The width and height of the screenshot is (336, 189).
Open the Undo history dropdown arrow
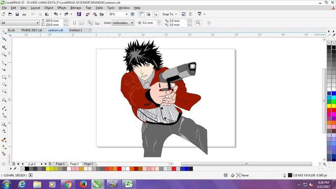point(60,14)
